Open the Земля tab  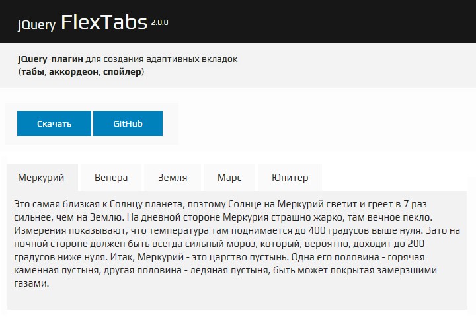coord(173,178)
